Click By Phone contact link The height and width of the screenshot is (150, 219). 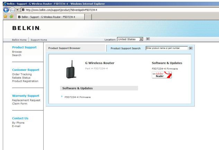tap(18, 123)
